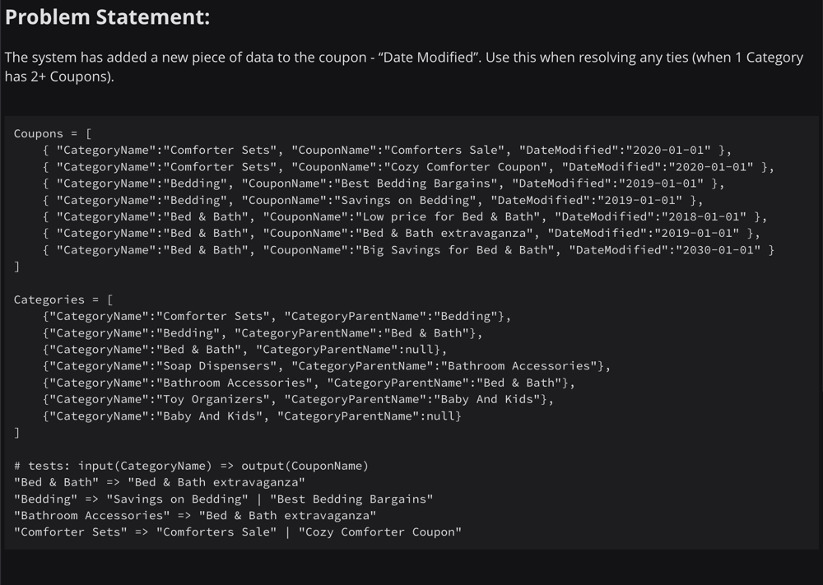Click the "Best Bedding Bargains" coupon line
823x585 pixels.
[x=384, y=183]
